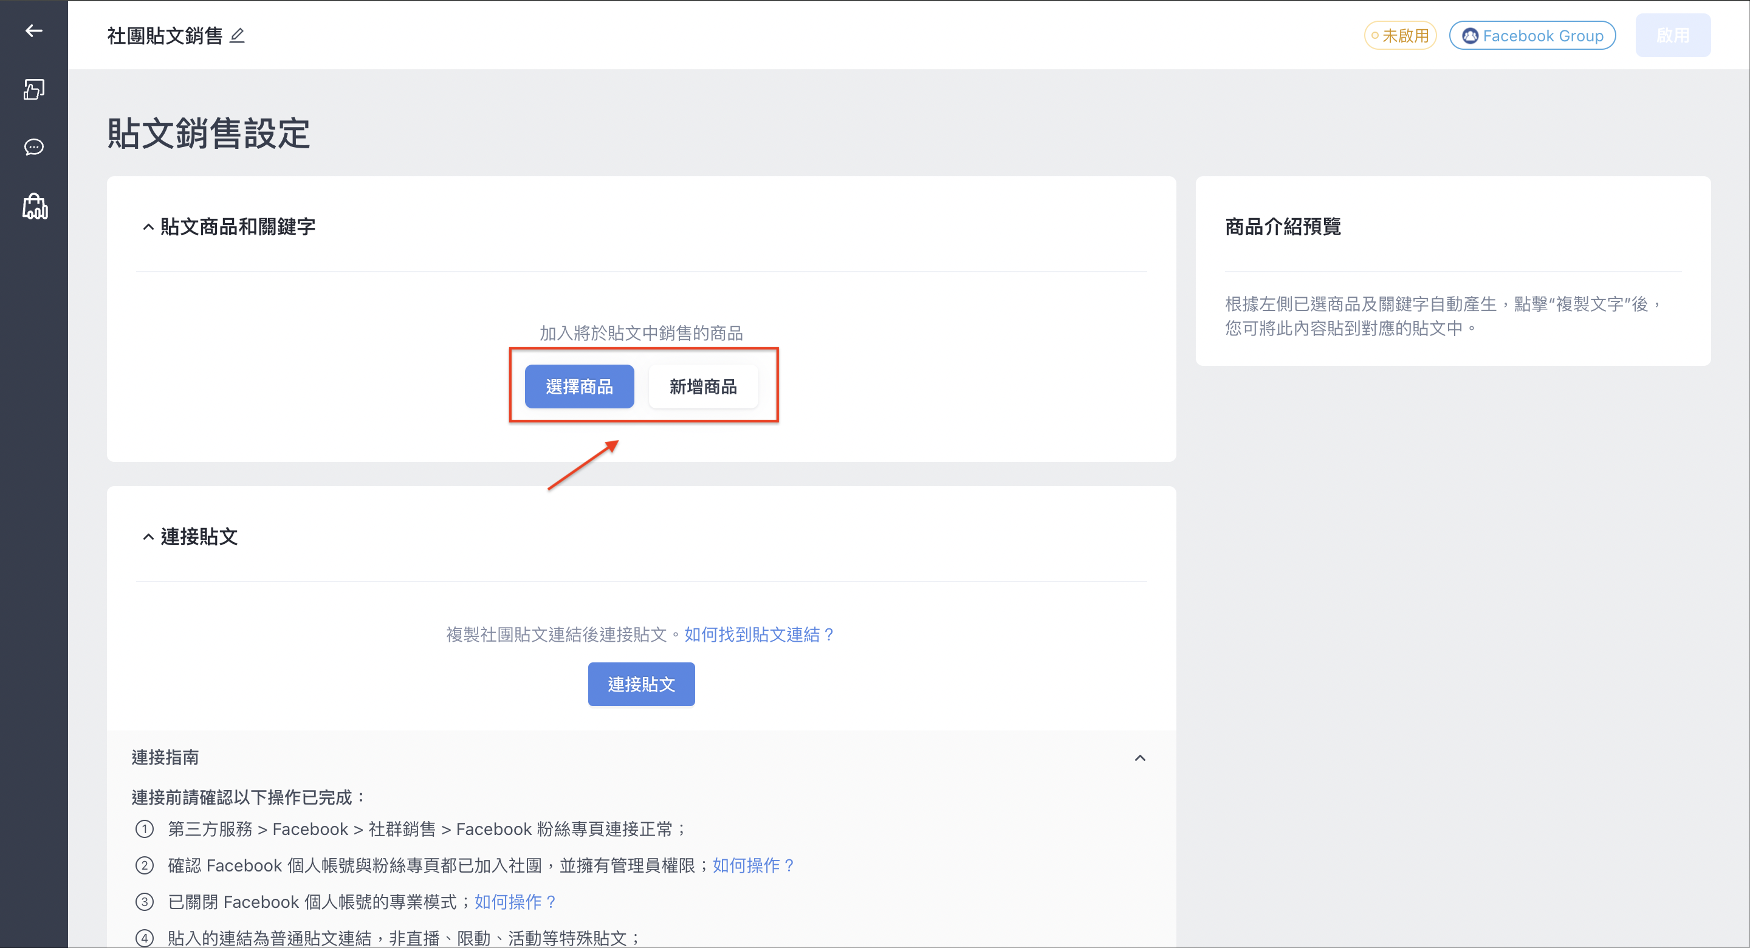The height and width of the screenshot is (948, 1750).
Task: Click the 新增商品 button
Action: coord(703,386)
